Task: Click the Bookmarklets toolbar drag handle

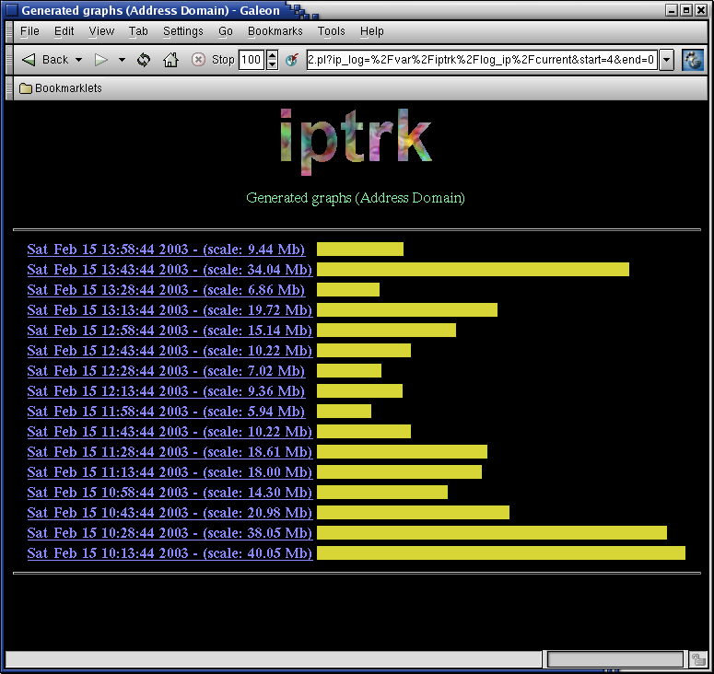Action: 8,88
